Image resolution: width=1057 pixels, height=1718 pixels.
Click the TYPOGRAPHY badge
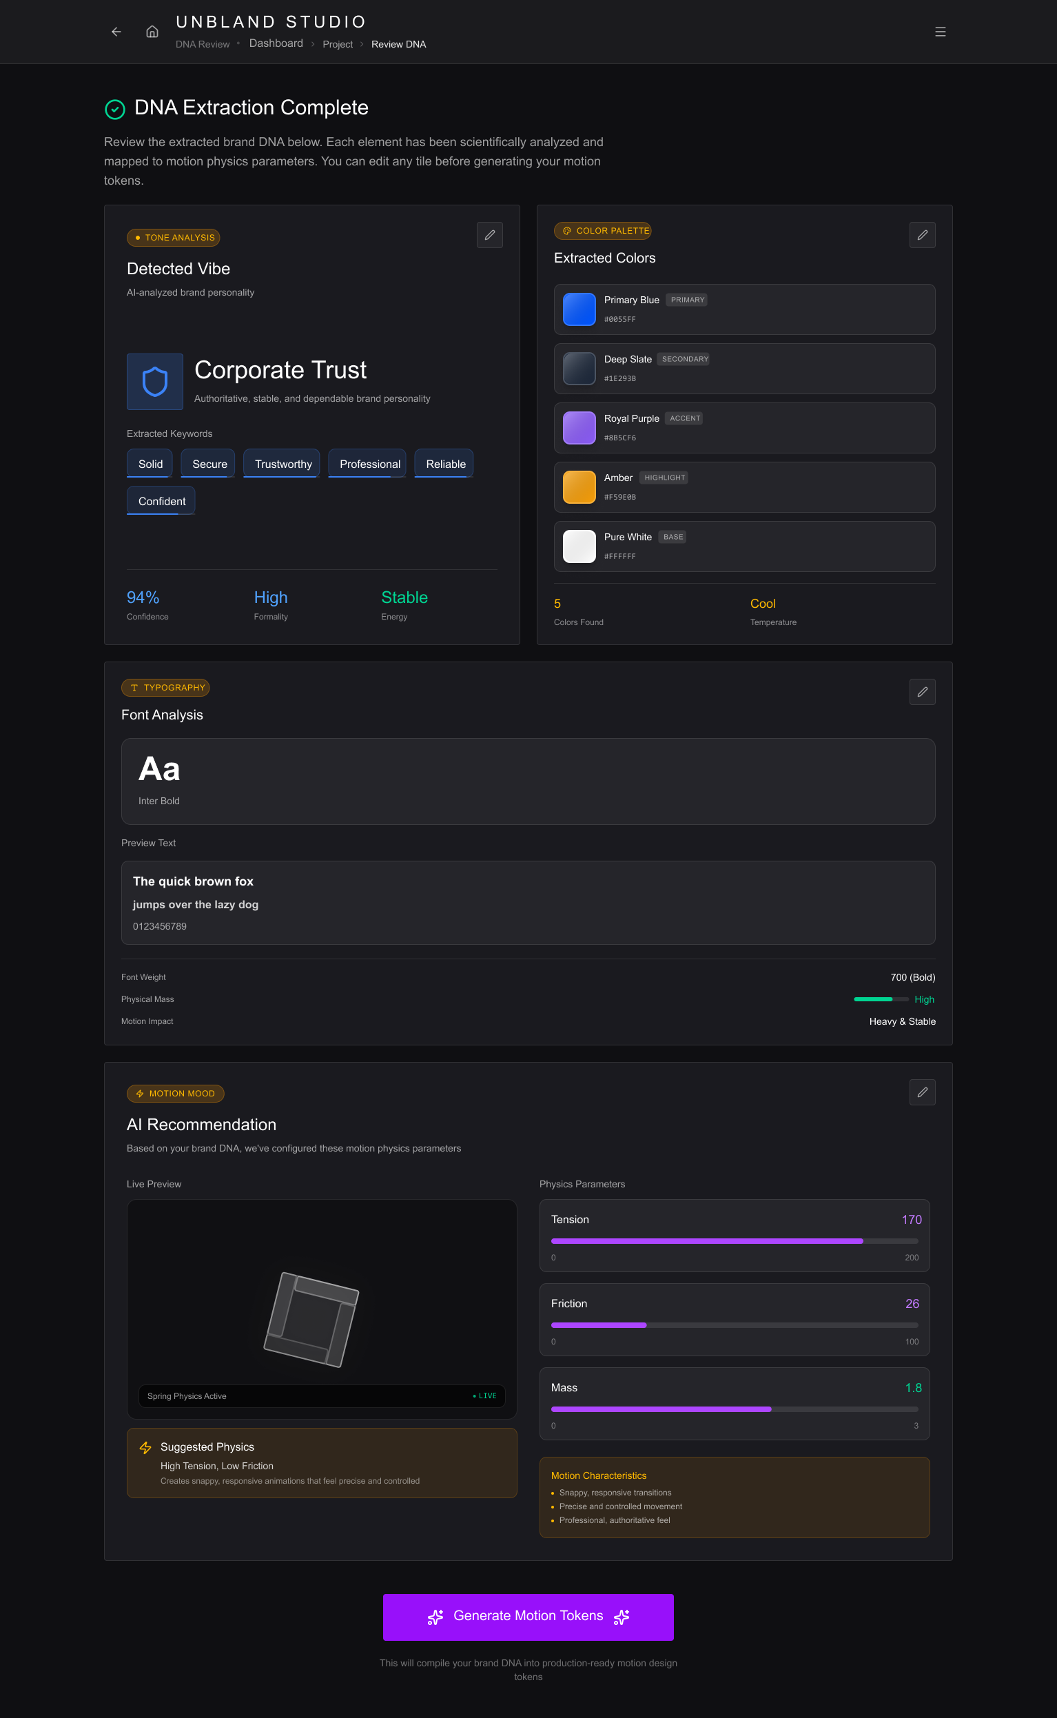click(165, 688)
